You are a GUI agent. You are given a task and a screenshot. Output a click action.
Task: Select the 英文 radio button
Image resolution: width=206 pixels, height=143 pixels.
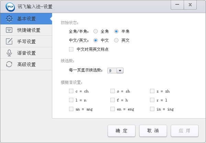coord(116,40)
